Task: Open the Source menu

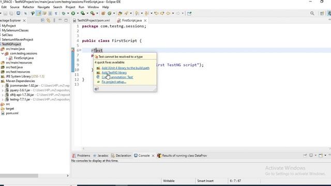Action: 14,7
